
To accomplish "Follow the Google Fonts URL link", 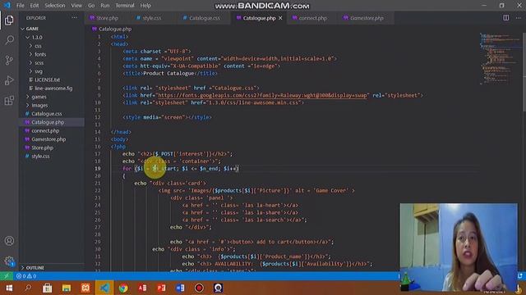I will [x=262, y=95].
